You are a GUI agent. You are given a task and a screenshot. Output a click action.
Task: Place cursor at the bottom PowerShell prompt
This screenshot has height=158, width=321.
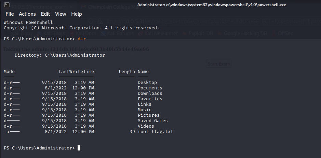point(79,148)
